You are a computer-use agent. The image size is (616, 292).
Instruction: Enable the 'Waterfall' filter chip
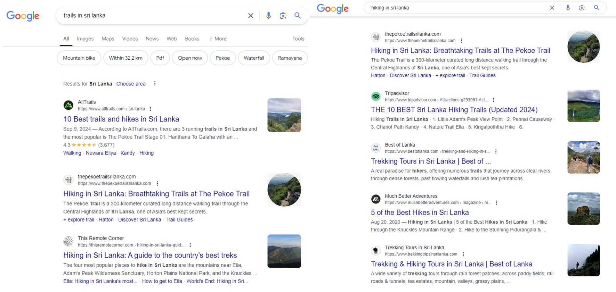click(x=254, y=58)
